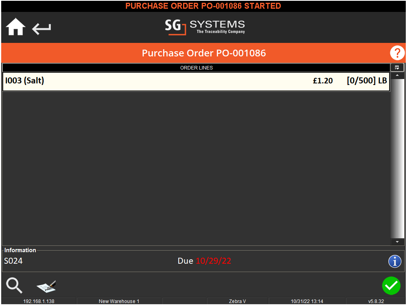Click the back arrow icon
Viewport: 407px width, 305px height.
pos(42,29)
